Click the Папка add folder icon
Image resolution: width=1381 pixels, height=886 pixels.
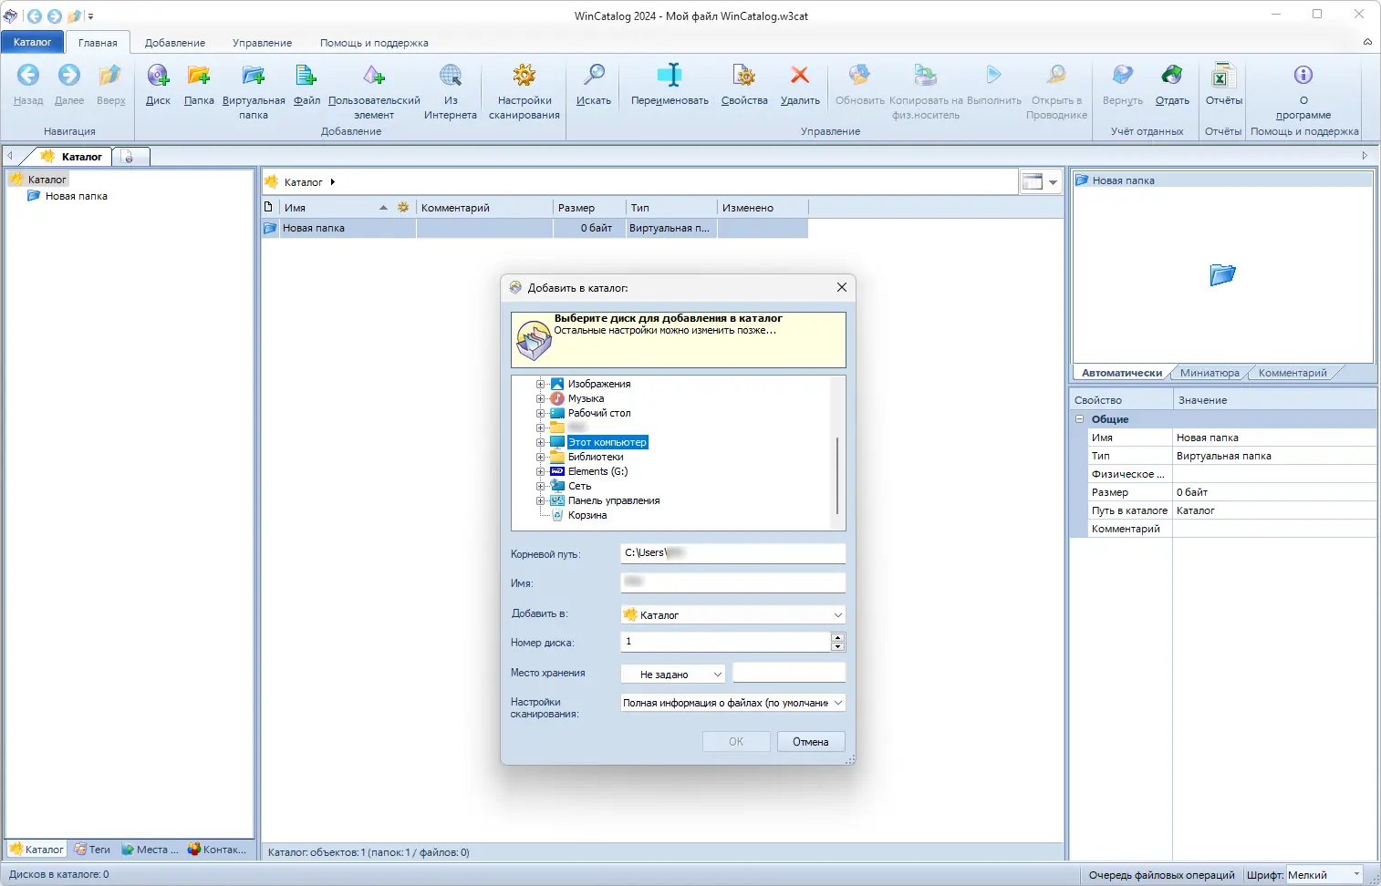[x=199, y=75]
